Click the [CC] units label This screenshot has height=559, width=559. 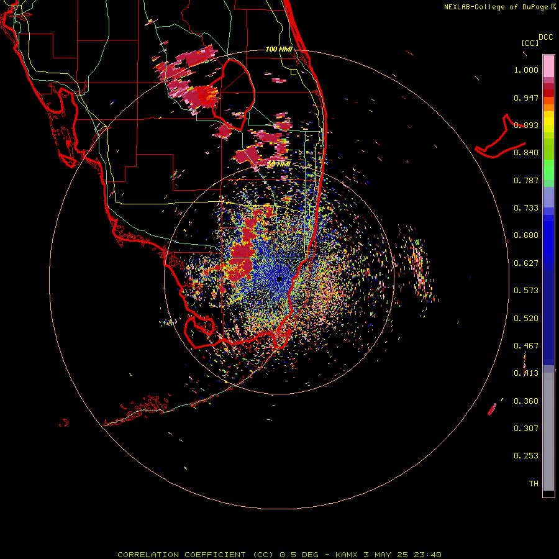point(530,43)
